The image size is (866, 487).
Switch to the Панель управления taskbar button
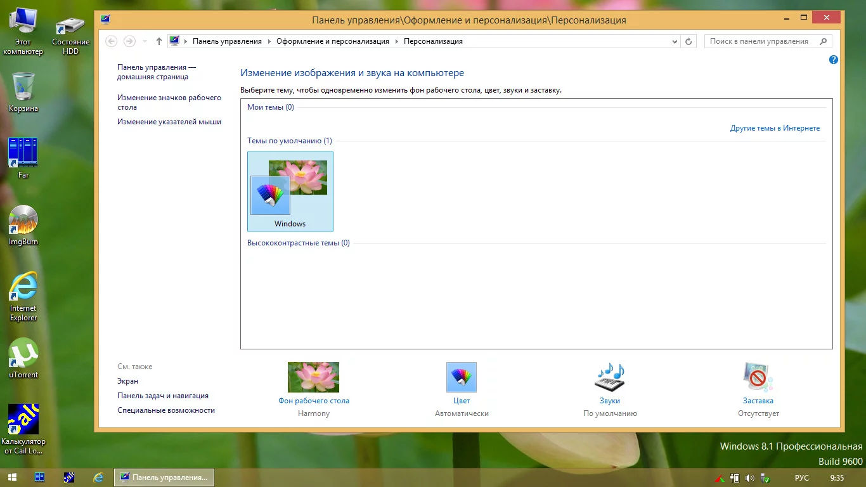(x=164, y=477)
